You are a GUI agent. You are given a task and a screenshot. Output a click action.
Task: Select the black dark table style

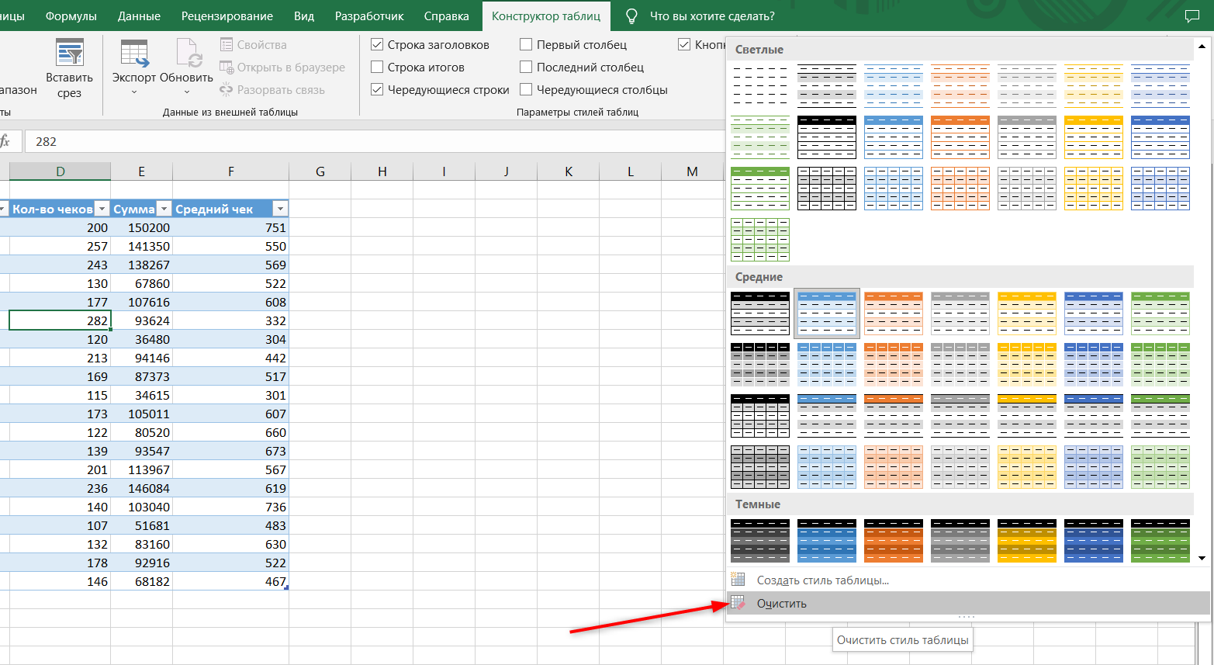(x=760, y=540)
